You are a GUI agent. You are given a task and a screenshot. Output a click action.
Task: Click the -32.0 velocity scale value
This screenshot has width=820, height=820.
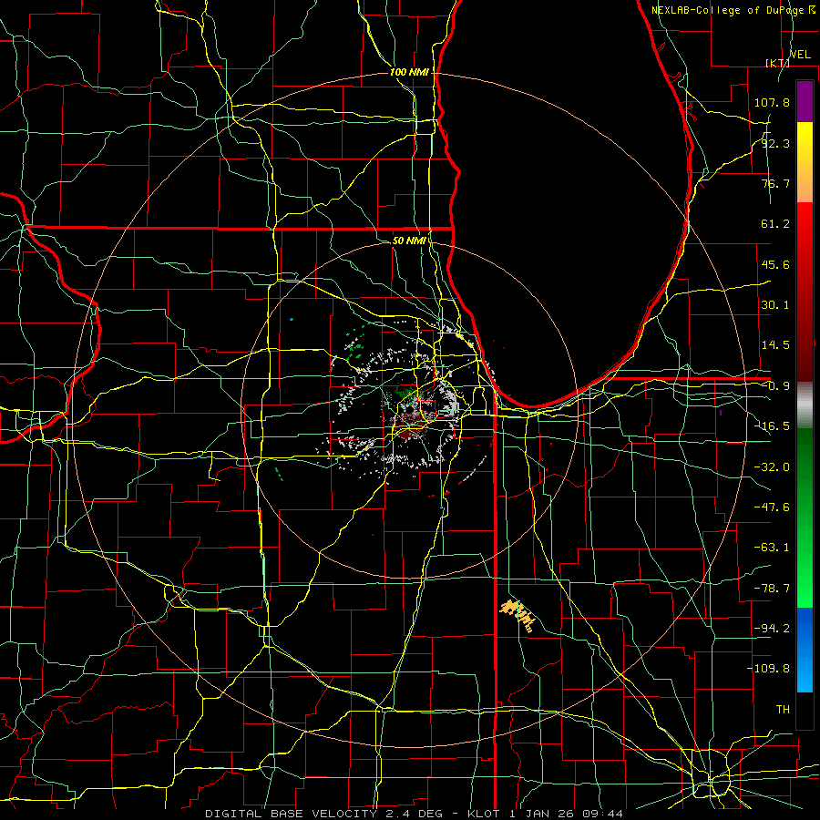(x=772, y=467)
